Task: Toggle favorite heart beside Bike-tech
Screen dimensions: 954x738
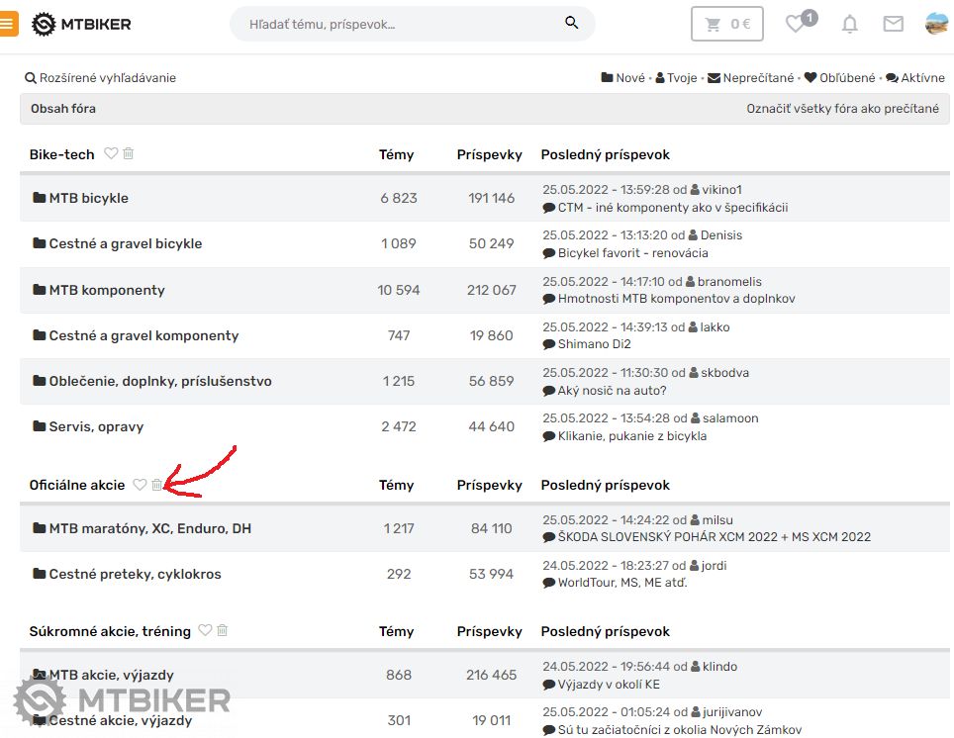Action: [111, 153]
